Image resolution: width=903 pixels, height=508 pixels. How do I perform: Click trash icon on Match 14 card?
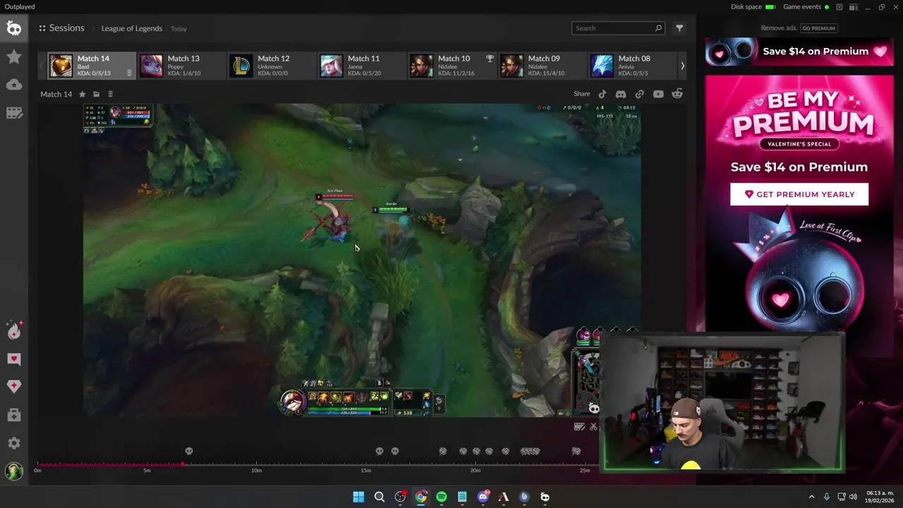[129, 73]
